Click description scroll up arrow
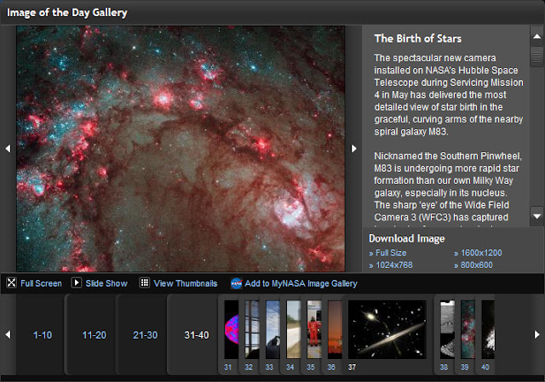Screen dimensions: 545x382 click(x=537, y=36)
